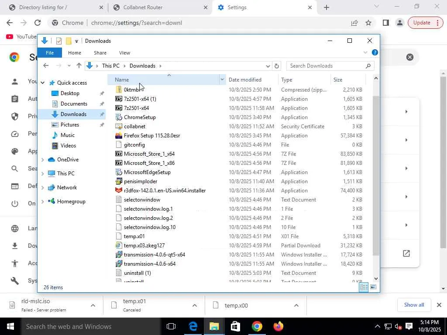
Task: Open Firefox from taskbar
Action: [x=278, y=326]
